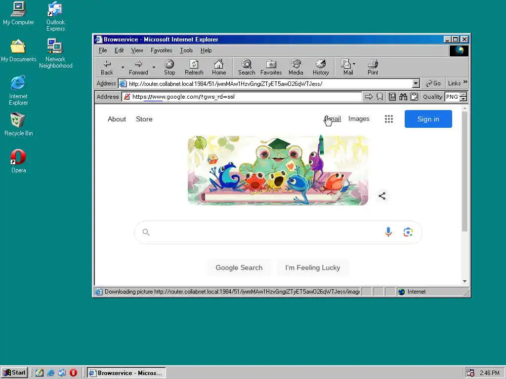This screenshot has width=506, height=379.
Task: Select the Outlook Express desktop shortcut
Action: pyautogui.click(x=55, y=16)
